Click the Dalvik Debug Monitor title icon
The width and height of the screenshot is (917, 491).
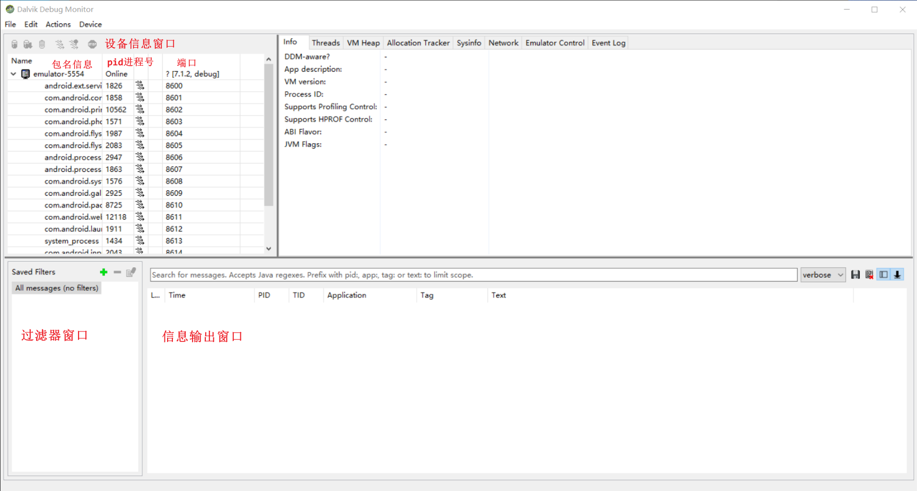click(x=10, y=9)
